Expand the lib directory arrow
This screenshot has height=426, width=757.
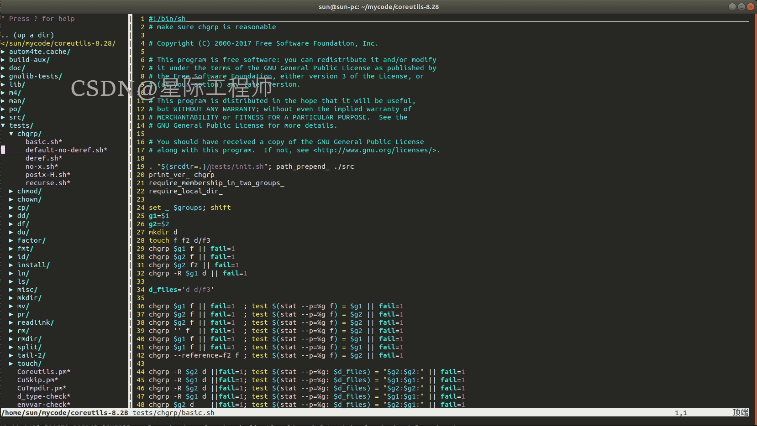(x=3, y=84)
